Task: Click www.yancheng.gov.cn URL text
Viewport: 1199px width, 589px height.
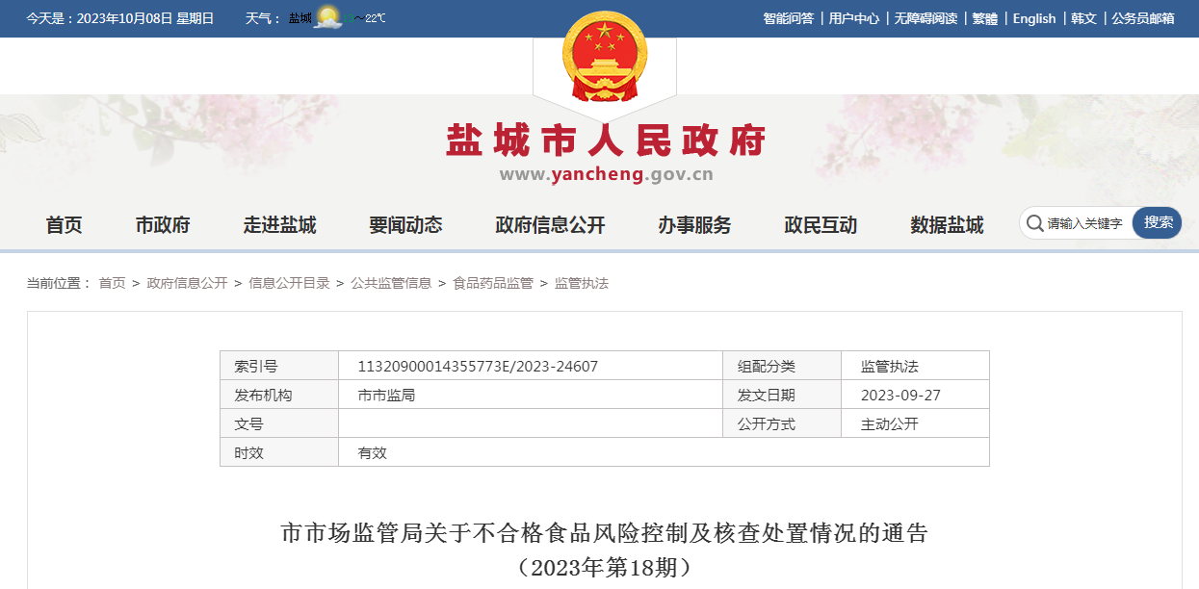Action: 606,174
